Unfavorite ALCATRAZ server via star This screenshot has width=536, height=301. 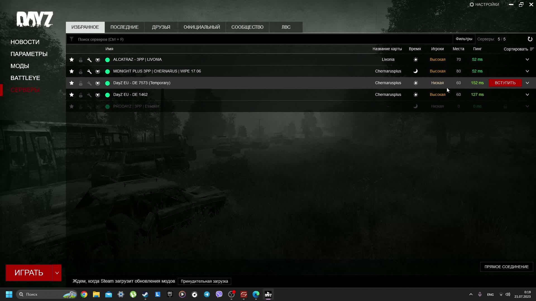(x=72, y=60)
